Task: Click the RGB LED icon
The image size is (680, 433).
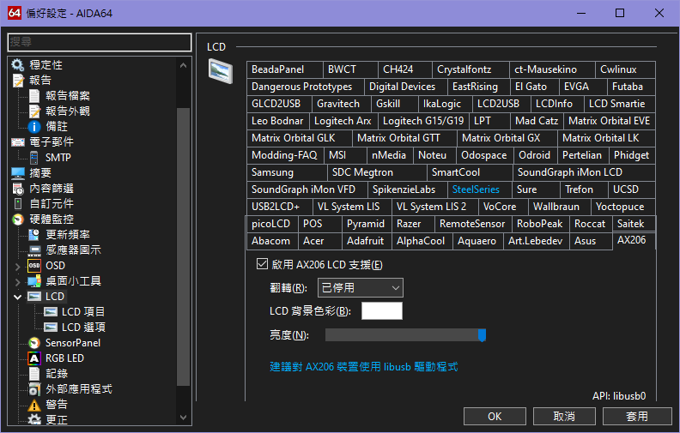Action: coord(34,358)
